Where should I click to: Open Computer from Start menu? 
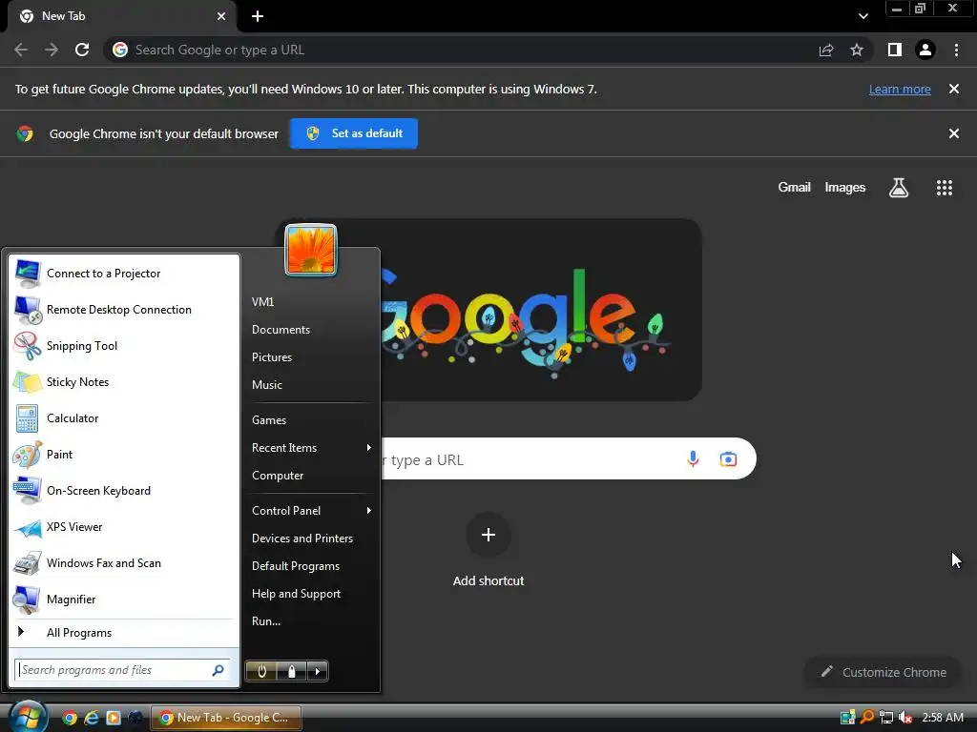click(312, 475)
